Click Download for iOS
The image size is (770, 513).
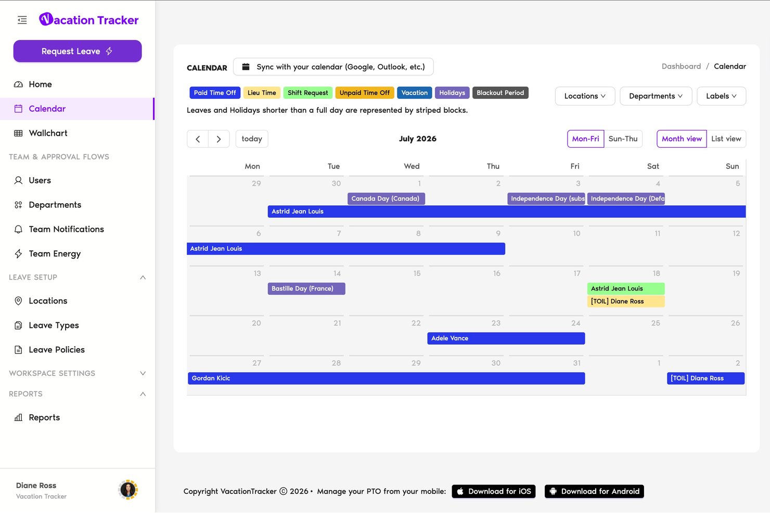494,491
